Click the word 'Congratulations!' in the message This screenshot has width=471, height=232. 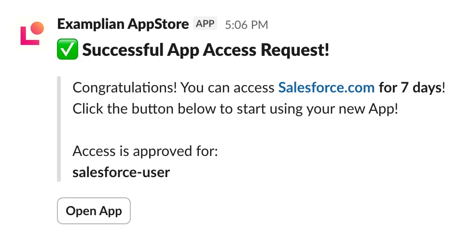(x=125, y=88)
